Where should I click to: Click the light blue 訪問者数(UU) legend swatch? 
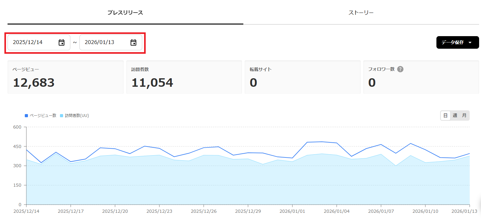tap(62, 116)
